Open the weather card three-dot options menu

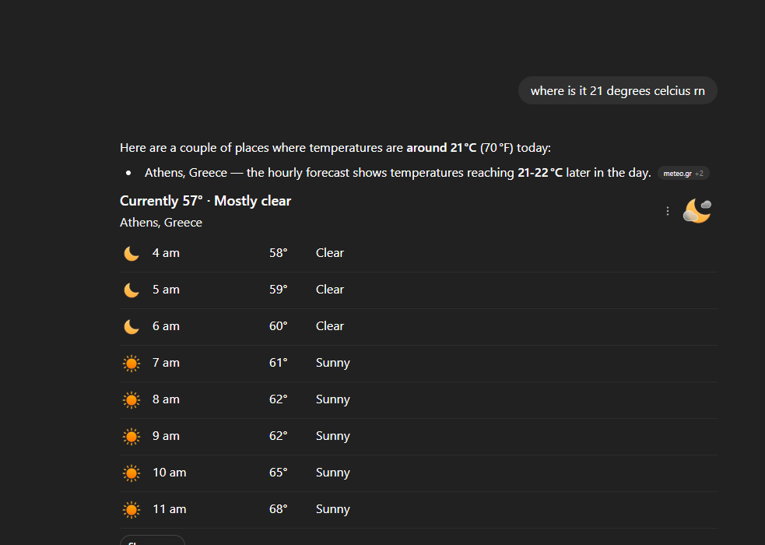[x=667, y=211]
